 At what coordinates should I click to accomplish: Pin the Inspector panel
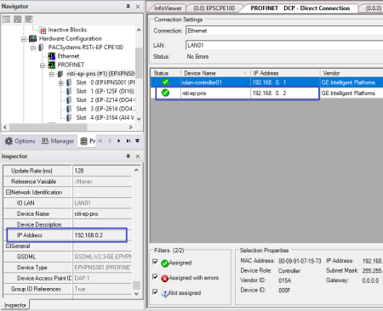(x=128, y=156)
